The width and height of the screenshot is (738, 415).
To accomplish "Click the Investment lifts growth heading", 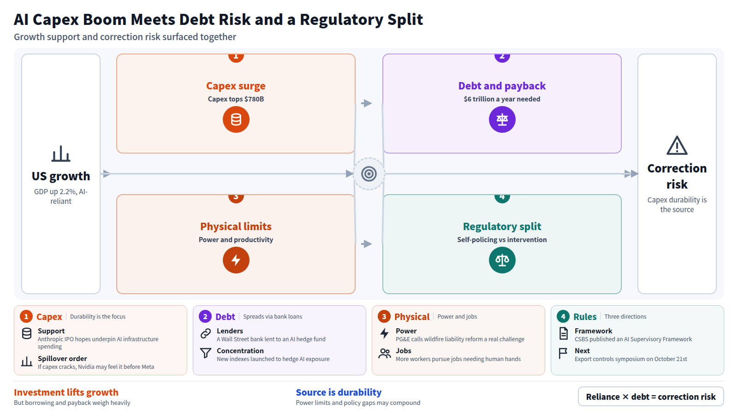I will (66, 392).
